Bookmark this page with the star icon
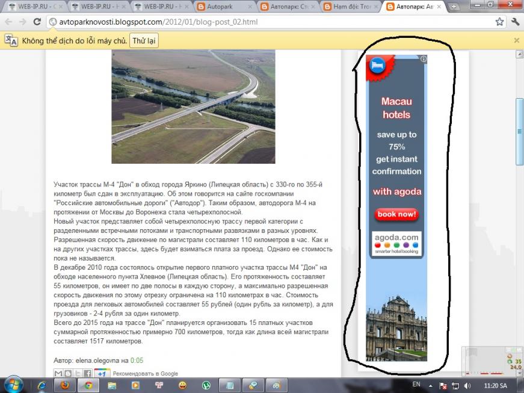 pos(499,22)
